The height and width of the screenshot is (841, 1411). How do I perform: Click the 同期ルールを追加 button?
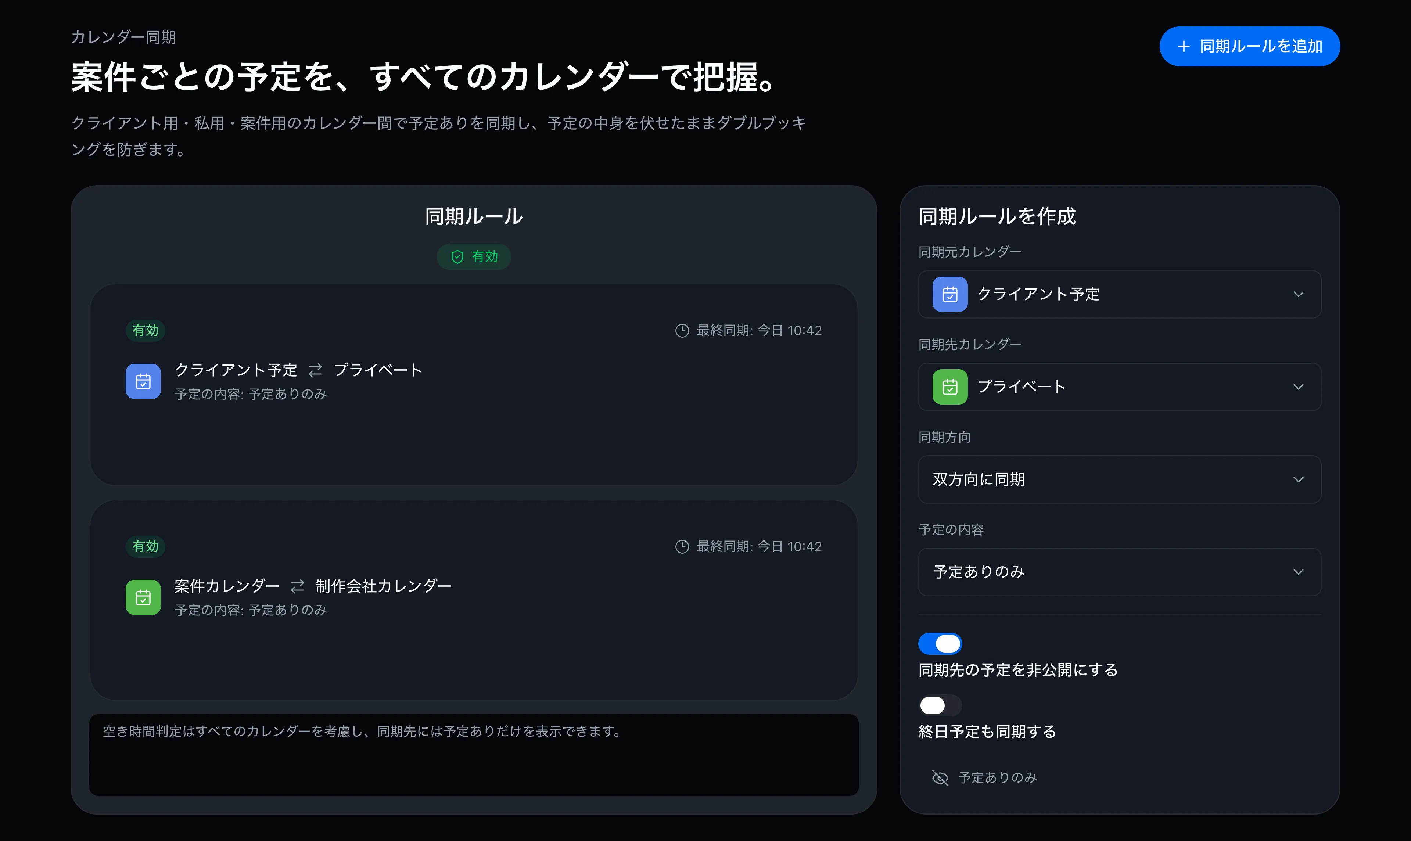(x=1249, y=46)
